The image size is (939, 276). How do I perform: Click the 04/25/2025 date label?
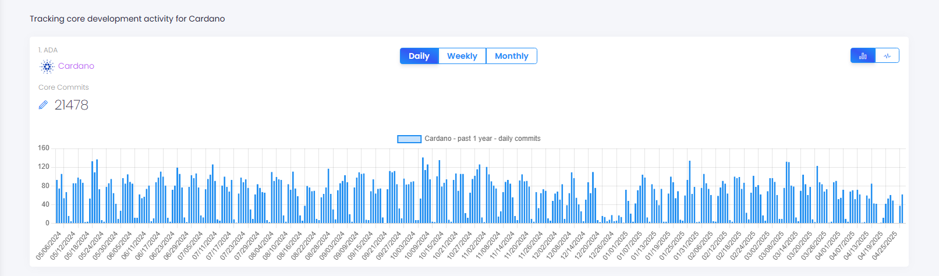(885, 245)
